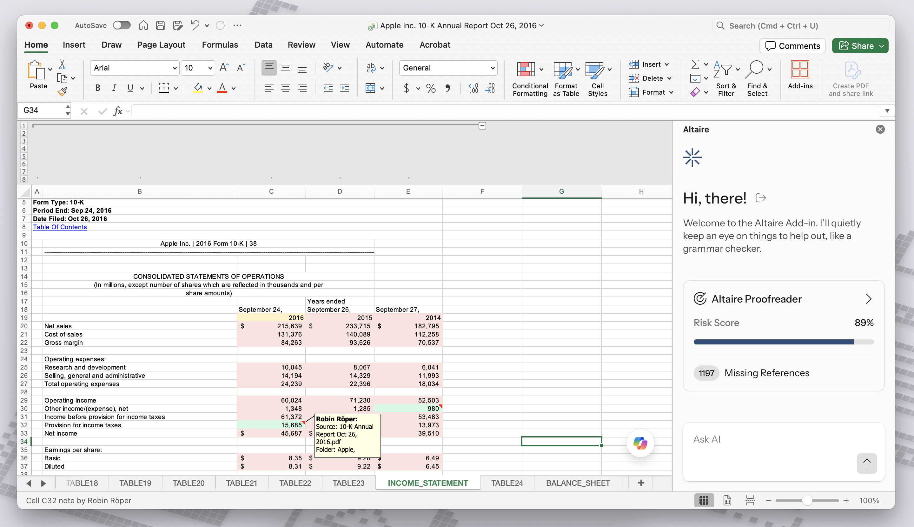This screenshot has height=527, width=914.
Task: Close the Altaire panel
Action: coord(880,129)
